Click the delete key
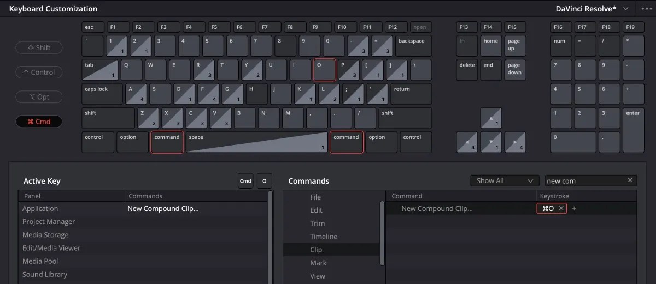This screenshot has width=656, height=284. (467, 70)
